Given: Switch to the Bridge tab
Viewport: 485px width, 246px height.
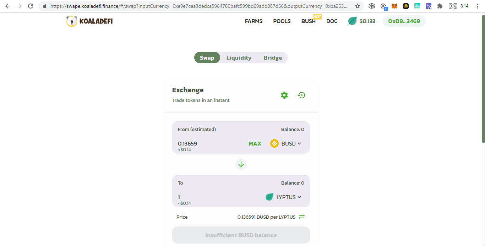Looking at the screenshot, I should coord(273,58).
